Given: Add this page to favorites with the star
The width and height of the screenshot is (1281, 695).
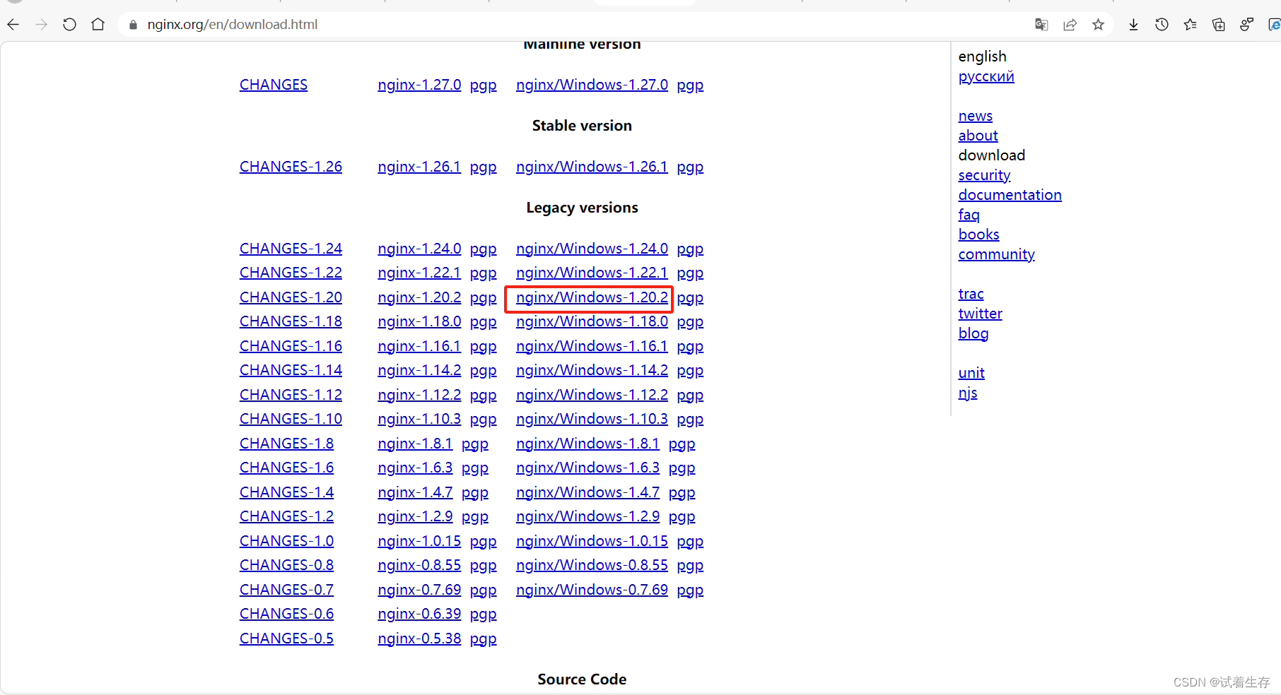Looking at the screenshot, I should tap(1098, 25).
